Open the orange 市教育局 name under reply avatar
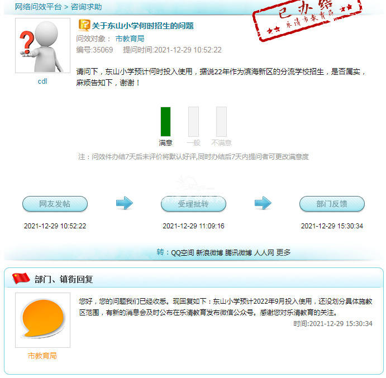This screenshot has width=386, height=378. click(x=42, y=356)
